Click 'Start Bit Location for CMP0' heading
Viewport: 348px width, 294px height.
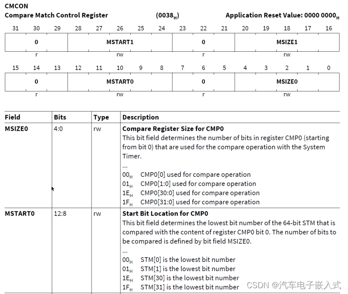pyautogui.click(x=165, y=213)
